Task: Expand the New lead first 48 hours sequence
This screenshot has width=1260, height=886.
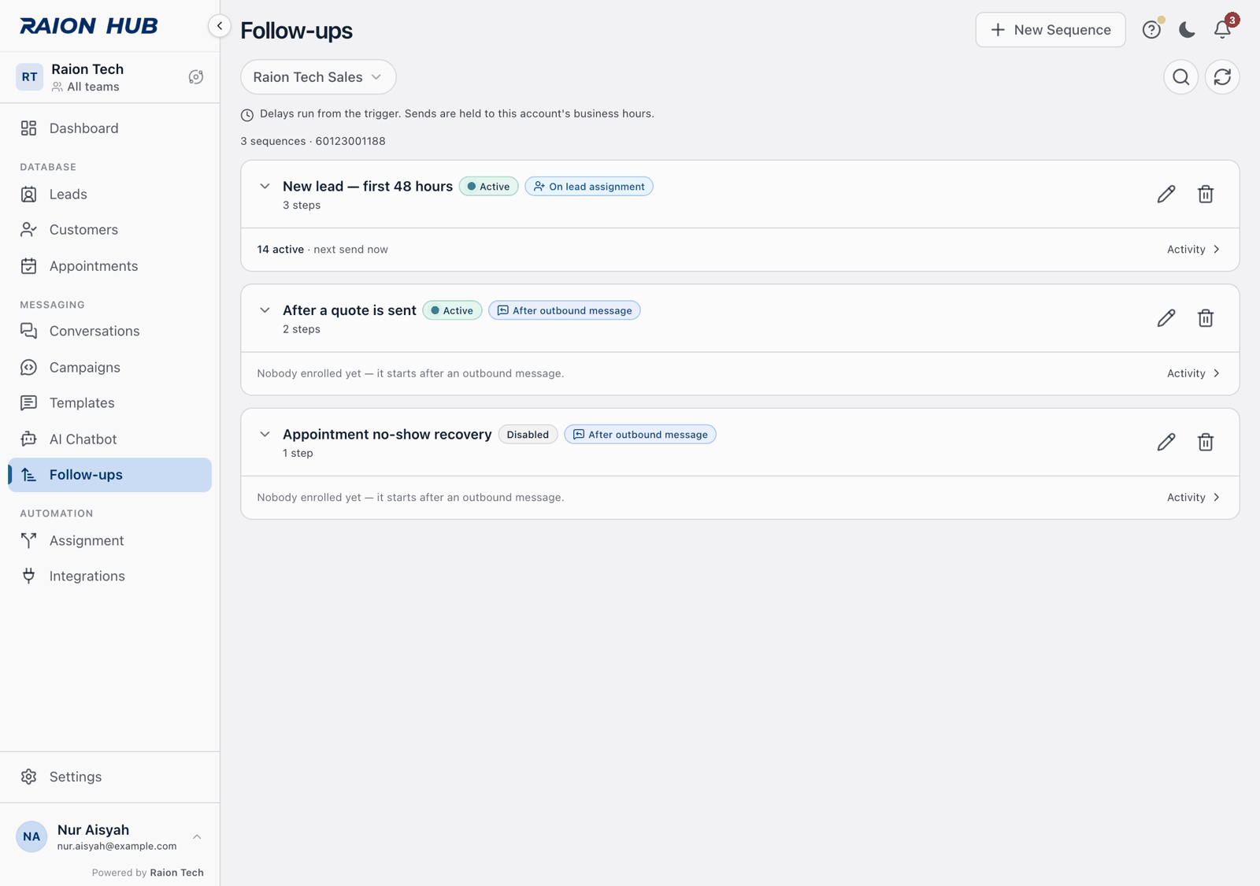Action: click(x=265, y=187)
